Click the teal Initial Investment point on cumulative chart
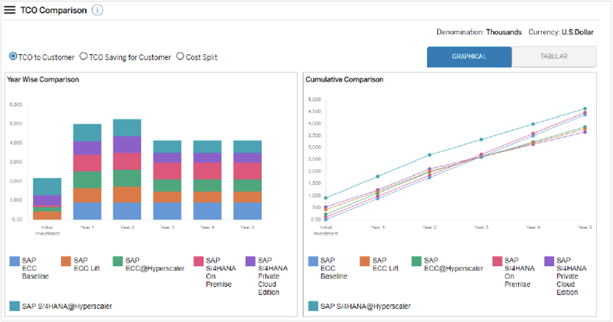The width and height of the screenshot is (613, 322). pos(325,198)
